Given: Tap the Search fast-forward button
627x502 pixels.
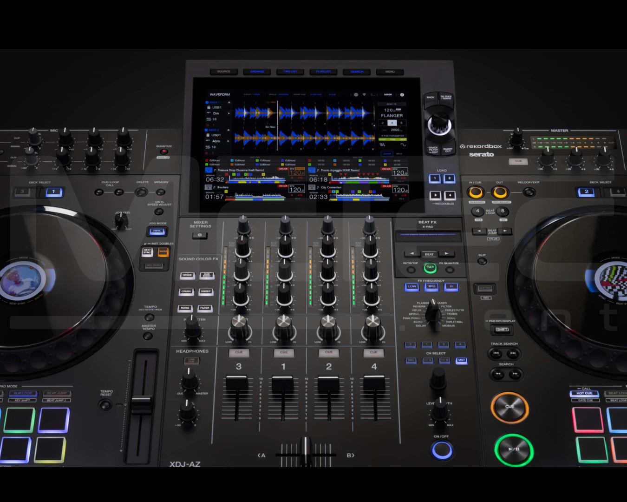Looking at the screenshot, I should point(515,374).
